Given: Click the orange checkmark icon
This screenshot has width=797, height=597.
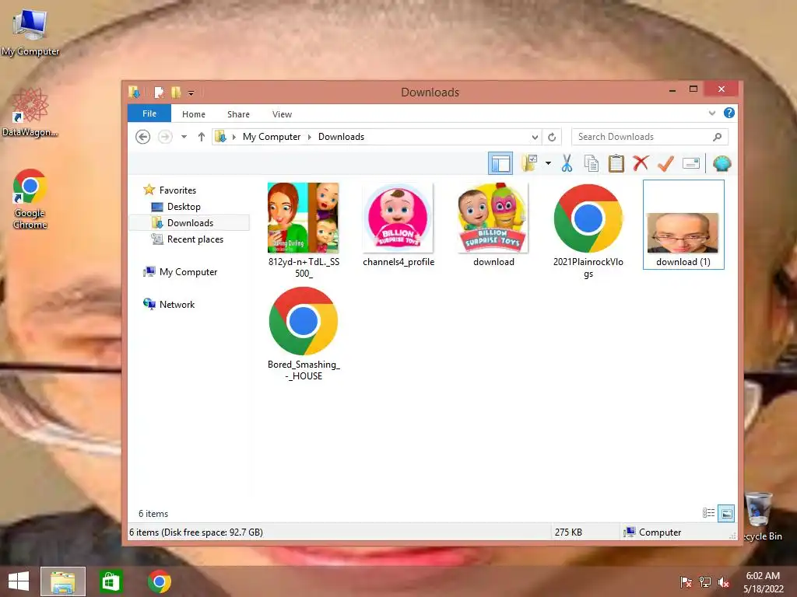Looking at the screenshot, I should coord(665,163).
